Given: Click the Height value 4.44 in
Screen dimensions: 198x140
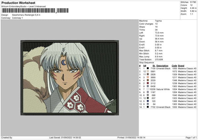Looking at the screenshot, I should point(193,8).
